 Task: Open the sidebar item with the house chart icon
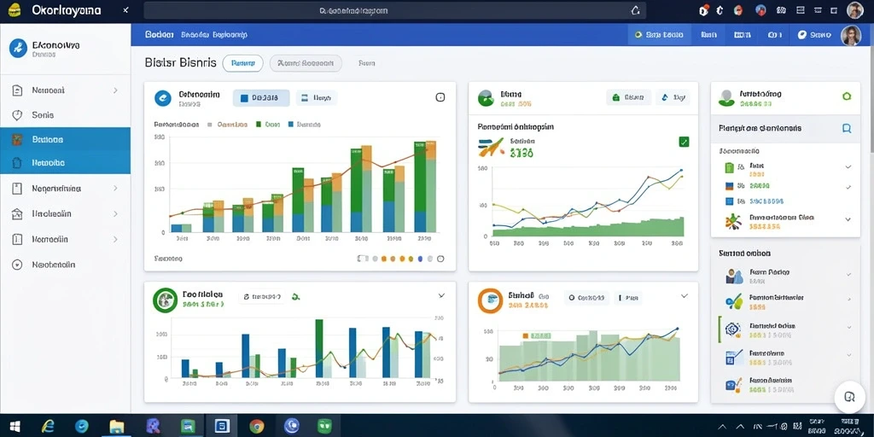tap(17, 214)
